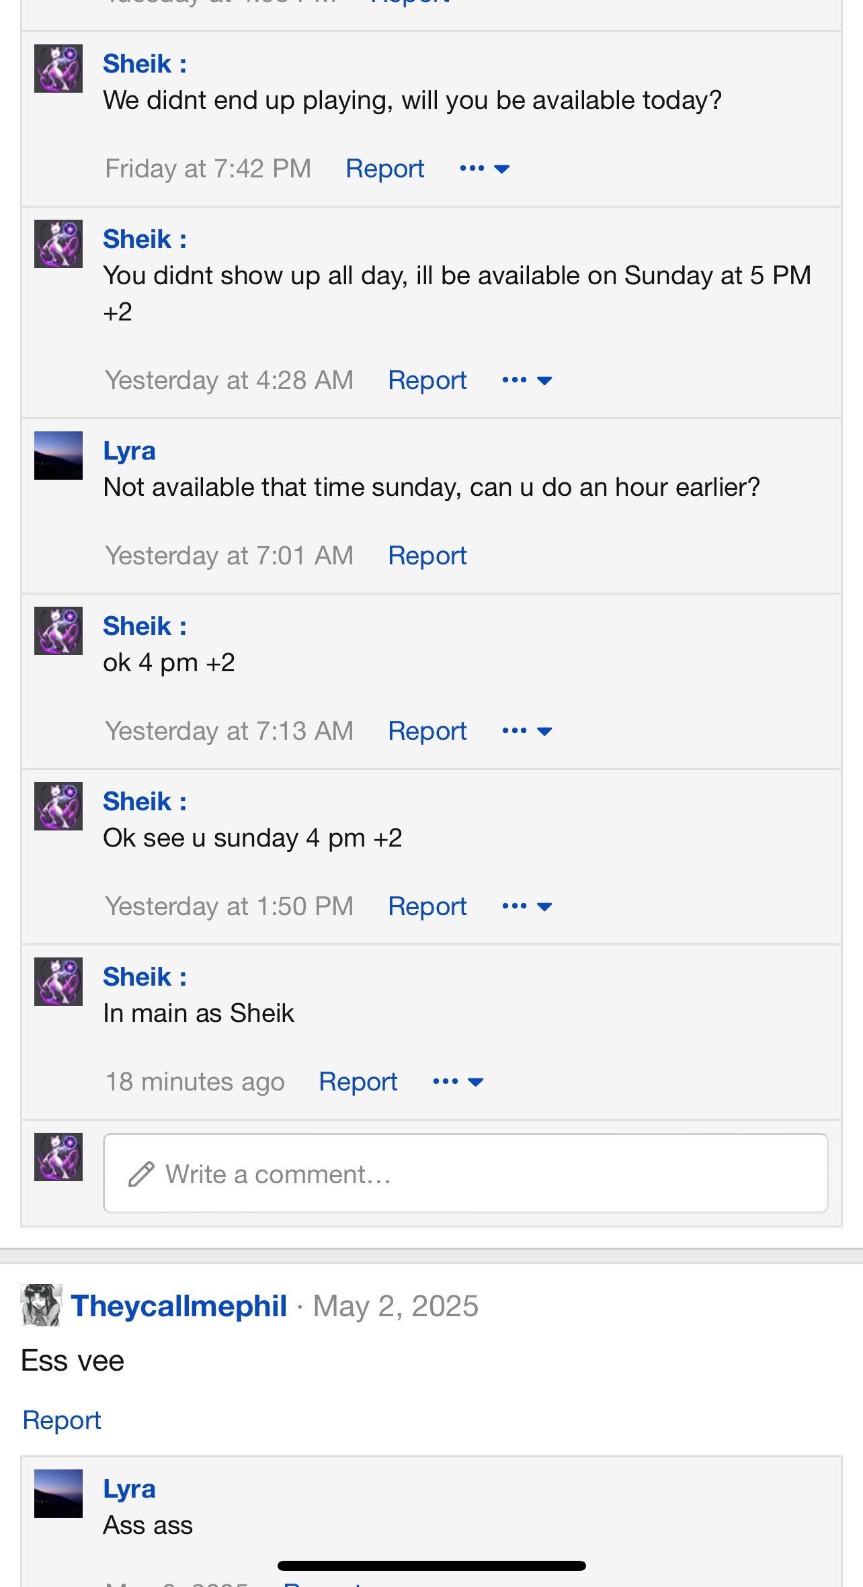Image resolution: width=863 pixels, height=1587 pixels.
Task: Click the Lyra username above 'Not available that time'
Action: pyautogui.click(x=129, y=451)
